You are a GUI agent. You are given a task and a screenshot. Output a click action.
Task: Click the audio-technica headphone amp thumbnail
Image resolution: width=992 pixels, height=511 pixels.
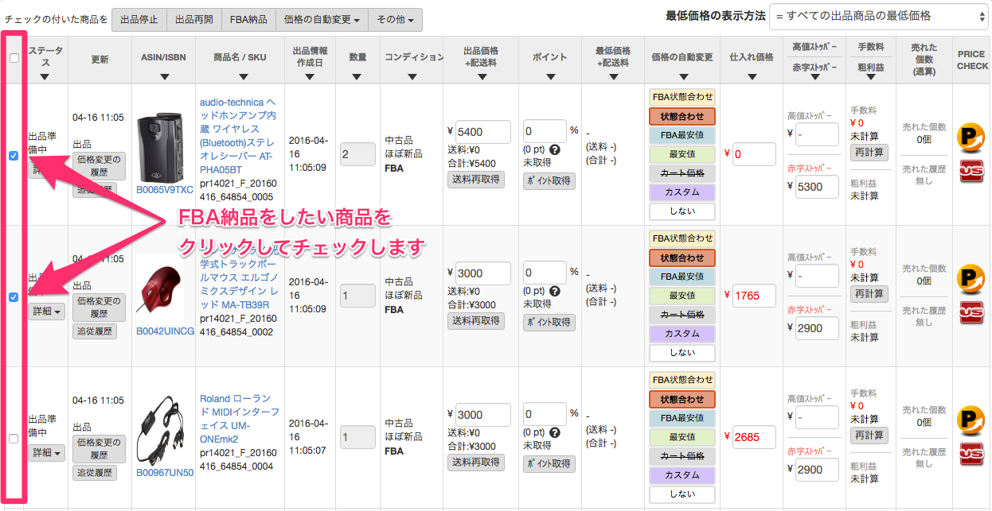(162, 147)
